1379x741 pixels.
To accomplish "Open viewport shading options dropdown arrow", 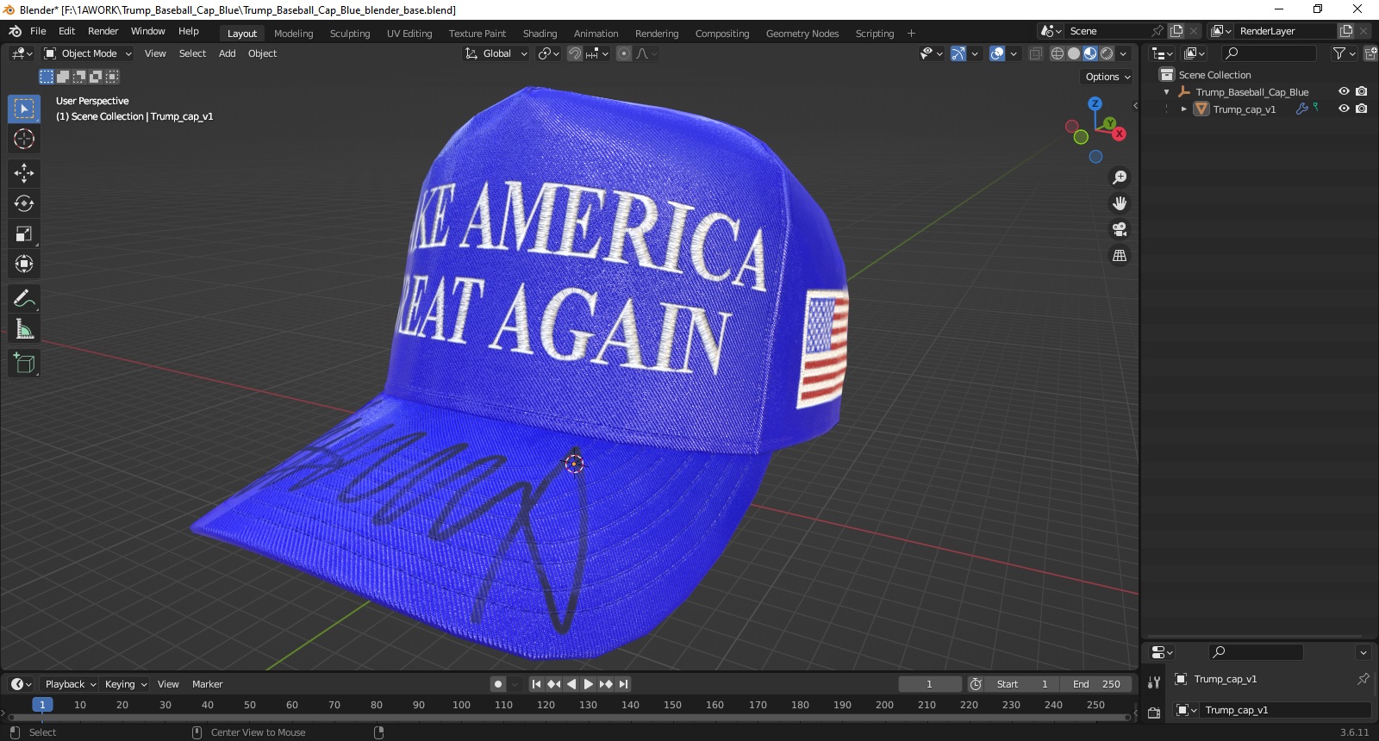I will click(x=1123, y=53).
